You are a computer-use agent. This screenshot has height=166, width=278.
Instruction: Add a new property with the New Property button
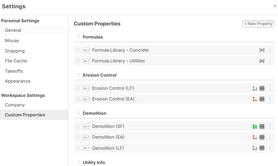(258, 24)
